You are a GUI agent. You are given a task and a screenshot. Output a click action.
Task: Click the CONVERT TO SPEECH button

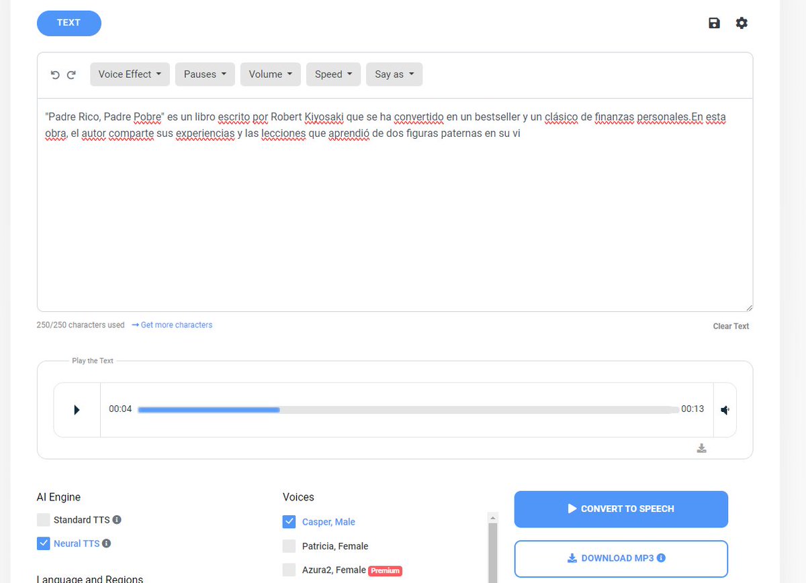pyautogui.click(x=621, y=509)
